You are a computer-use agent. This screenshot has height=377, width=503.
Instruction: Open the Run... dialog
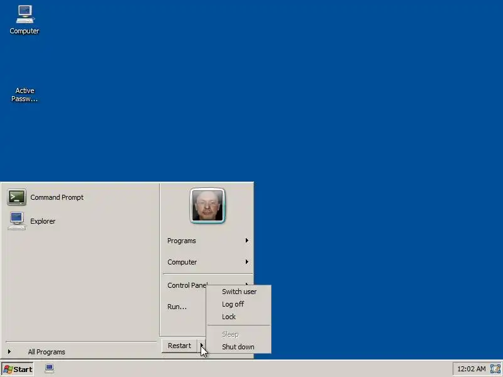[177, 307]
